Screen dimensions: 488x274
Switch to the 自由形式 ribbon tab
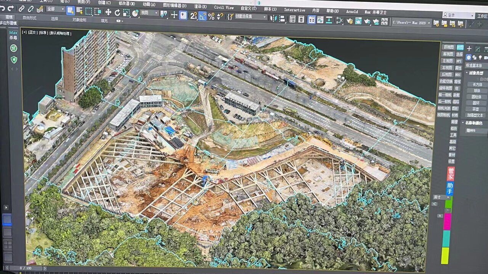[x=29, y=18]
